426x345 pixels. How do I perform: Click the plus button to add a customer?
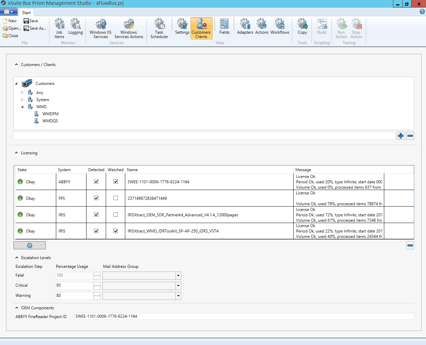click(x=400, y=136)
